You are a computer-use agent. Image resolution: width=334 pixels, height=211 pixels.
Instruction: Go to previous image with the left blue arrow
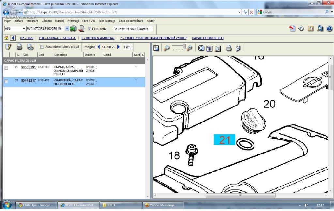pos(99,47)
